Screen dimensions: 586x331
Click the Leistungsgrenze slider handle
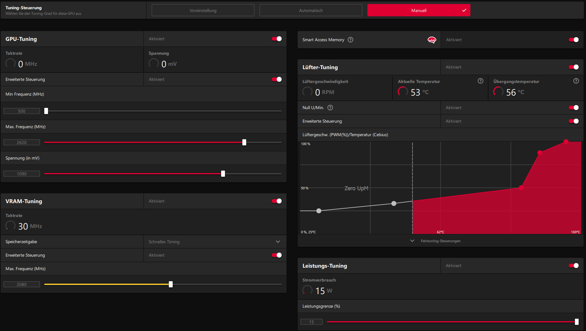click(577, 322)
